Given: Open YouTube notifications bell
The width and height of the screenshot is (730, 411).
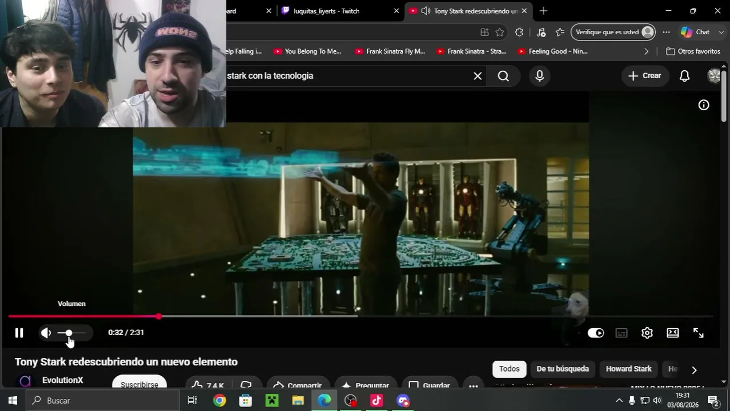Looking at the screenshot, I should pos(684,76).
